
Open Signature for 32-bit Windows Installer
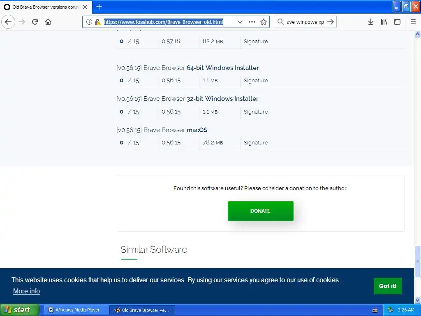[256, 112]
